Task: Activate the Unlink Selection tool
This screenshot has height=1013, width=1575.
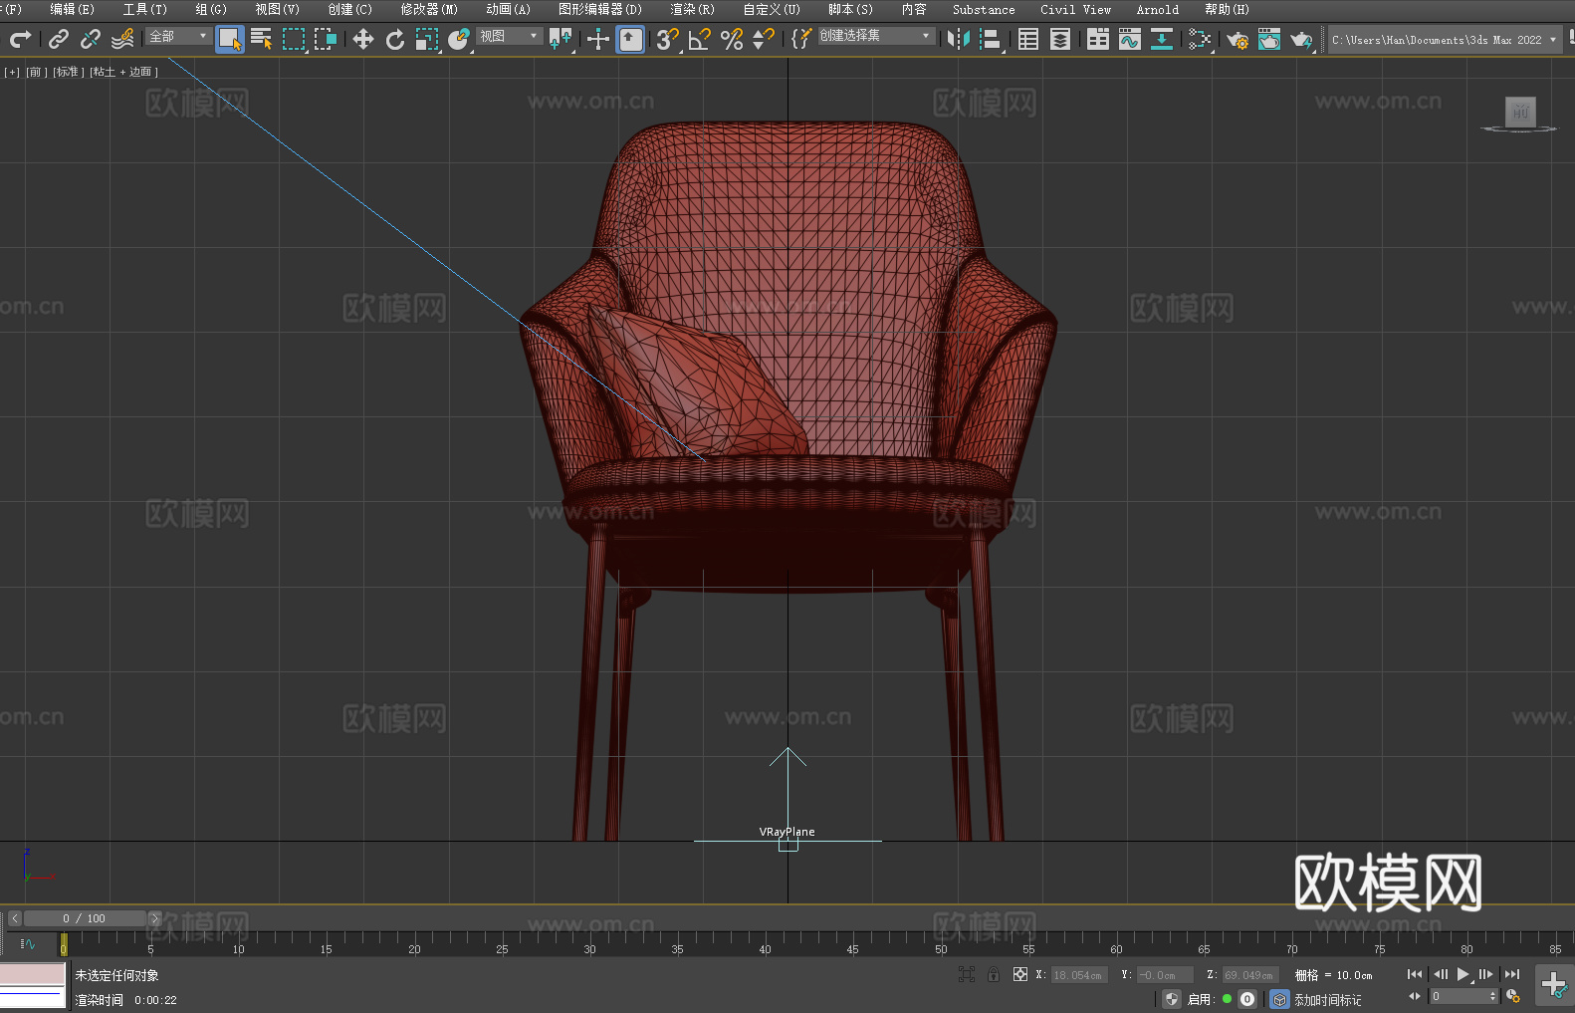Action: pos(91,39)
